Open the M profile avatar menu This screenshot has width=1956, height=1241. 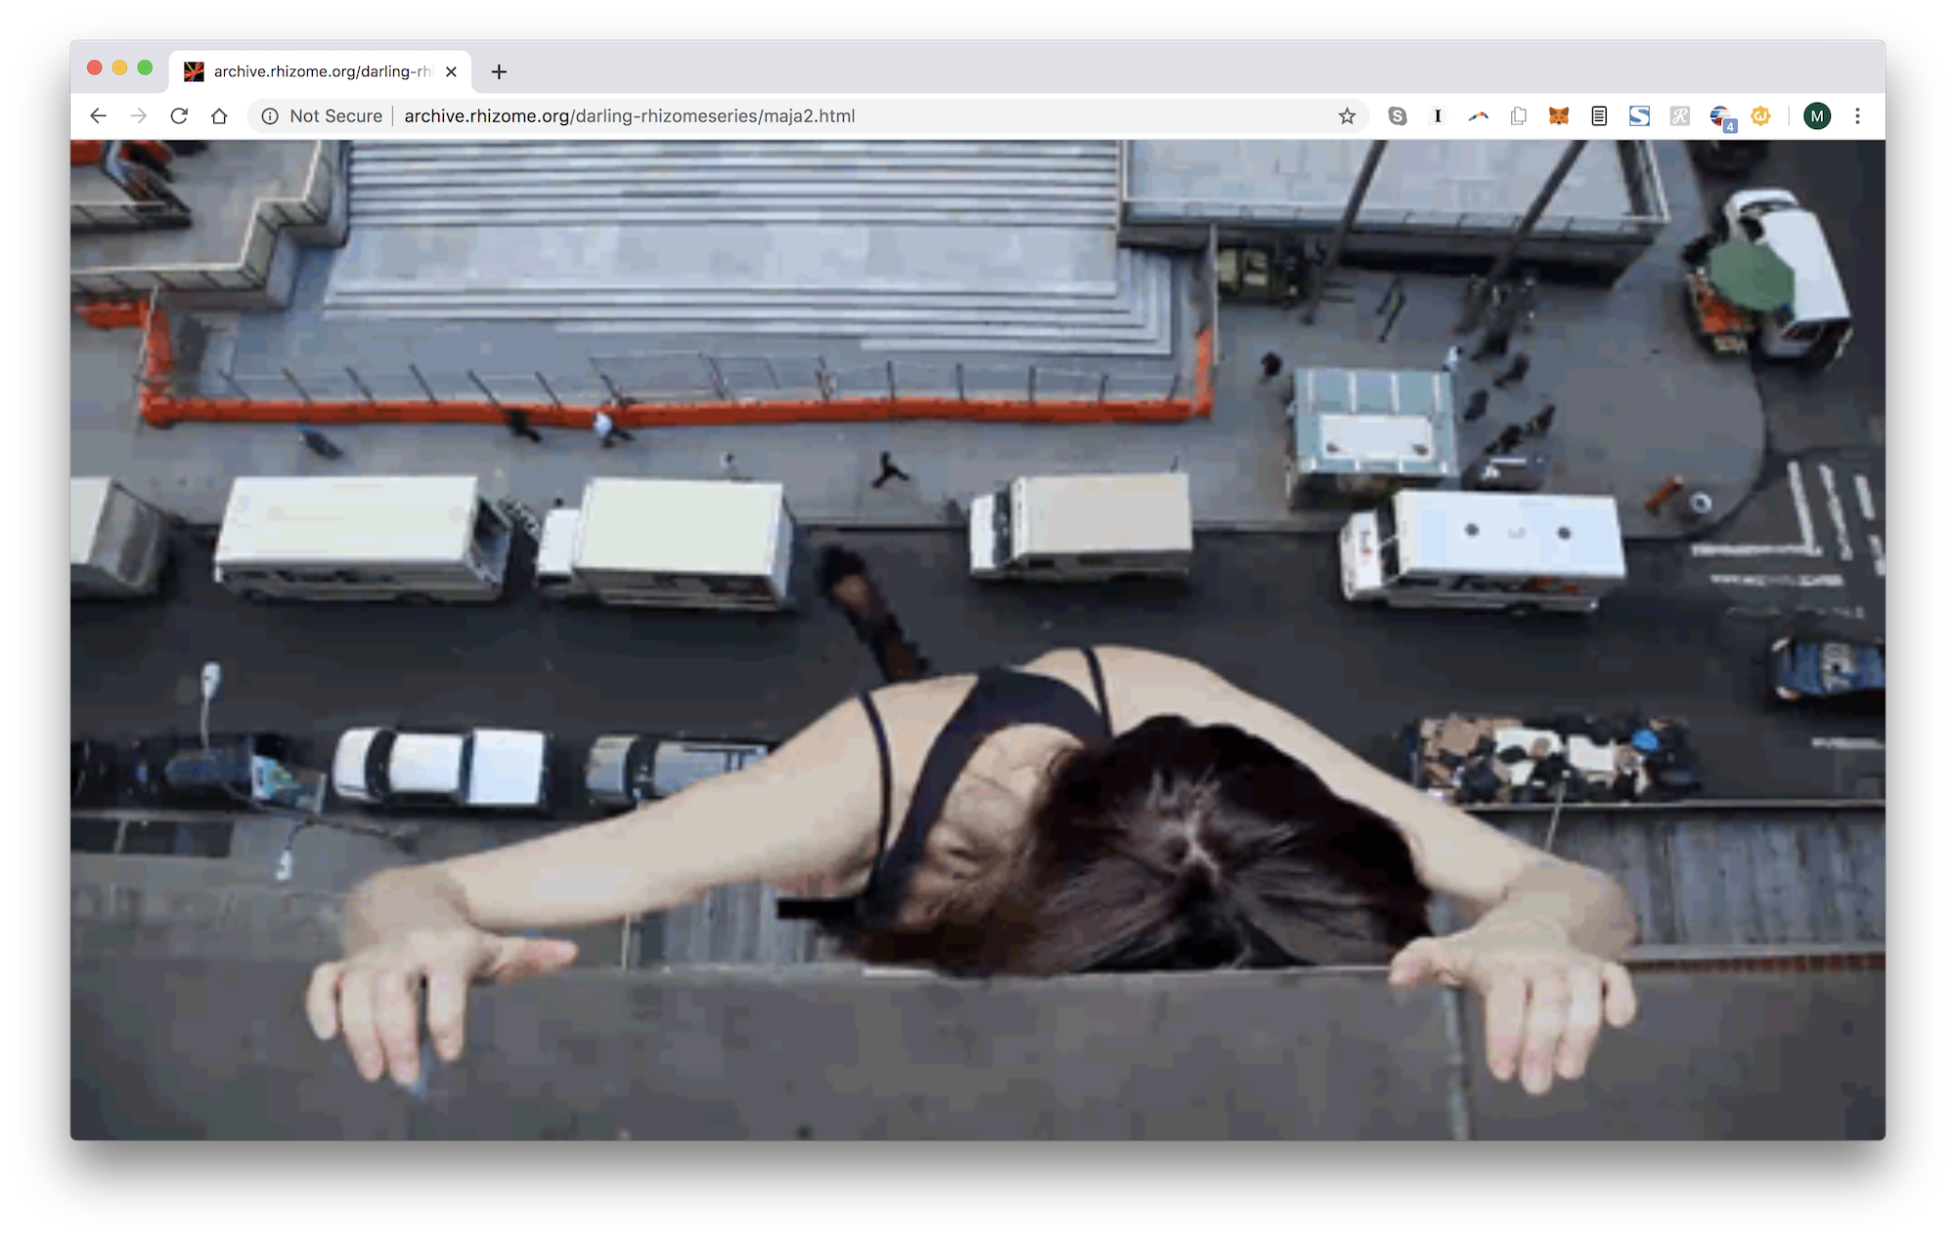tap(1816, 116)
